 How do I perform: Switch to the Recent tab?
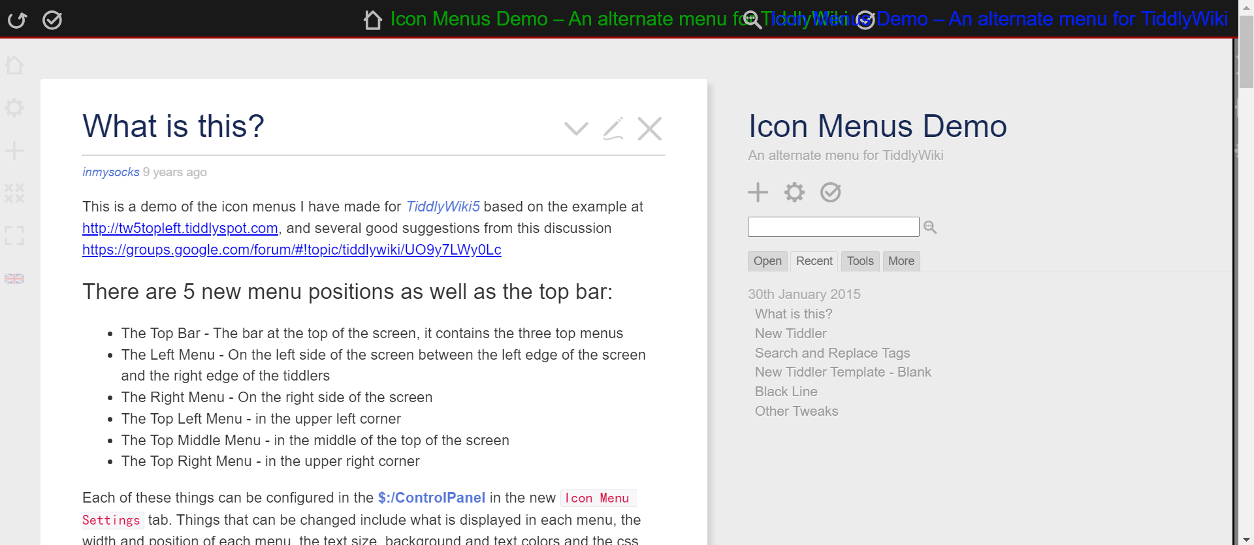click(814, 261)
